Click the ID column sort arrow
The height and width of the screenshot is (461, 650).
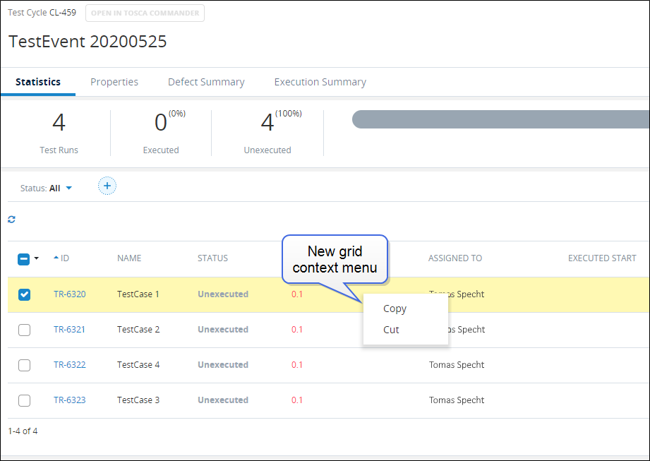56,258
